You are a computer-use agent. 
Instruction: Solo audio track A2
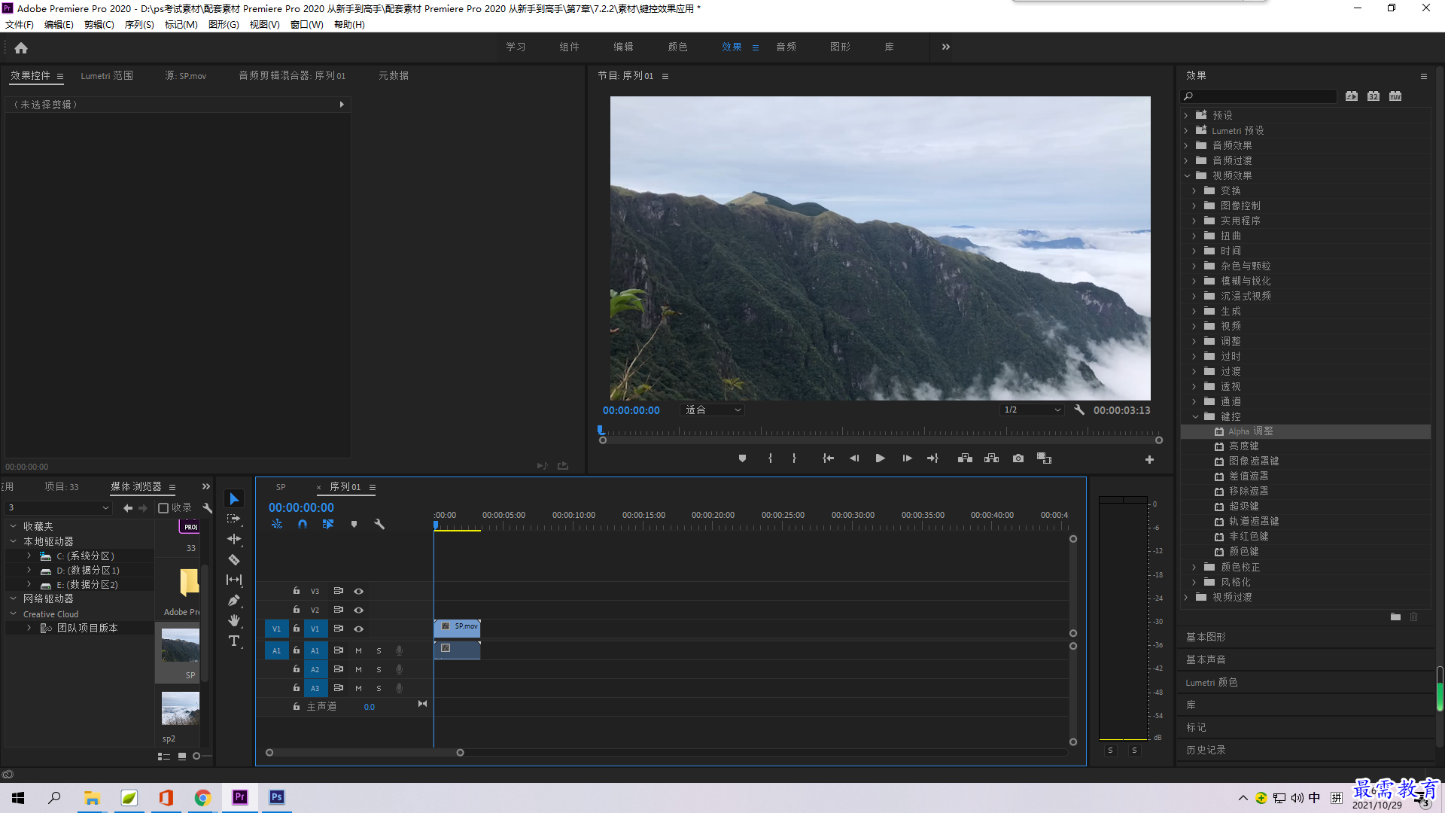[x=379, y=669]
